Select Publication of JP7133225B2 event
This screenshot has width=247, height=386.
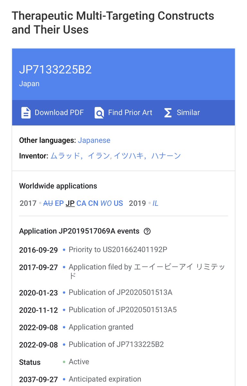[116, 345]
